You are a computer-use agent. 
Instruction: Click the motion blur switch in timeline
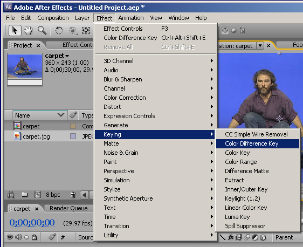247,237
